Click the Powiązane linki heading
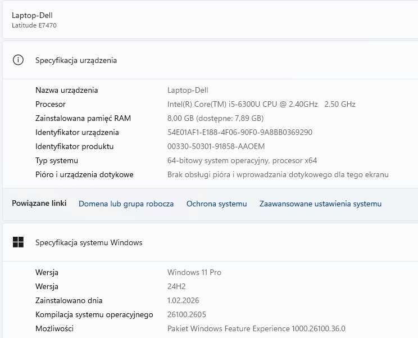 (x=39, y=203)
